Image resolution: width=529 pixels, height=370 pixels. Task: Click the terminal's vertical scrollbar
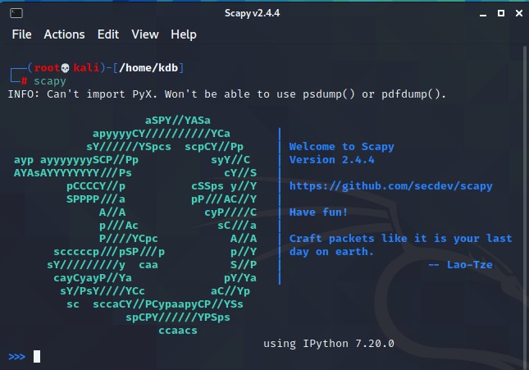525,206
